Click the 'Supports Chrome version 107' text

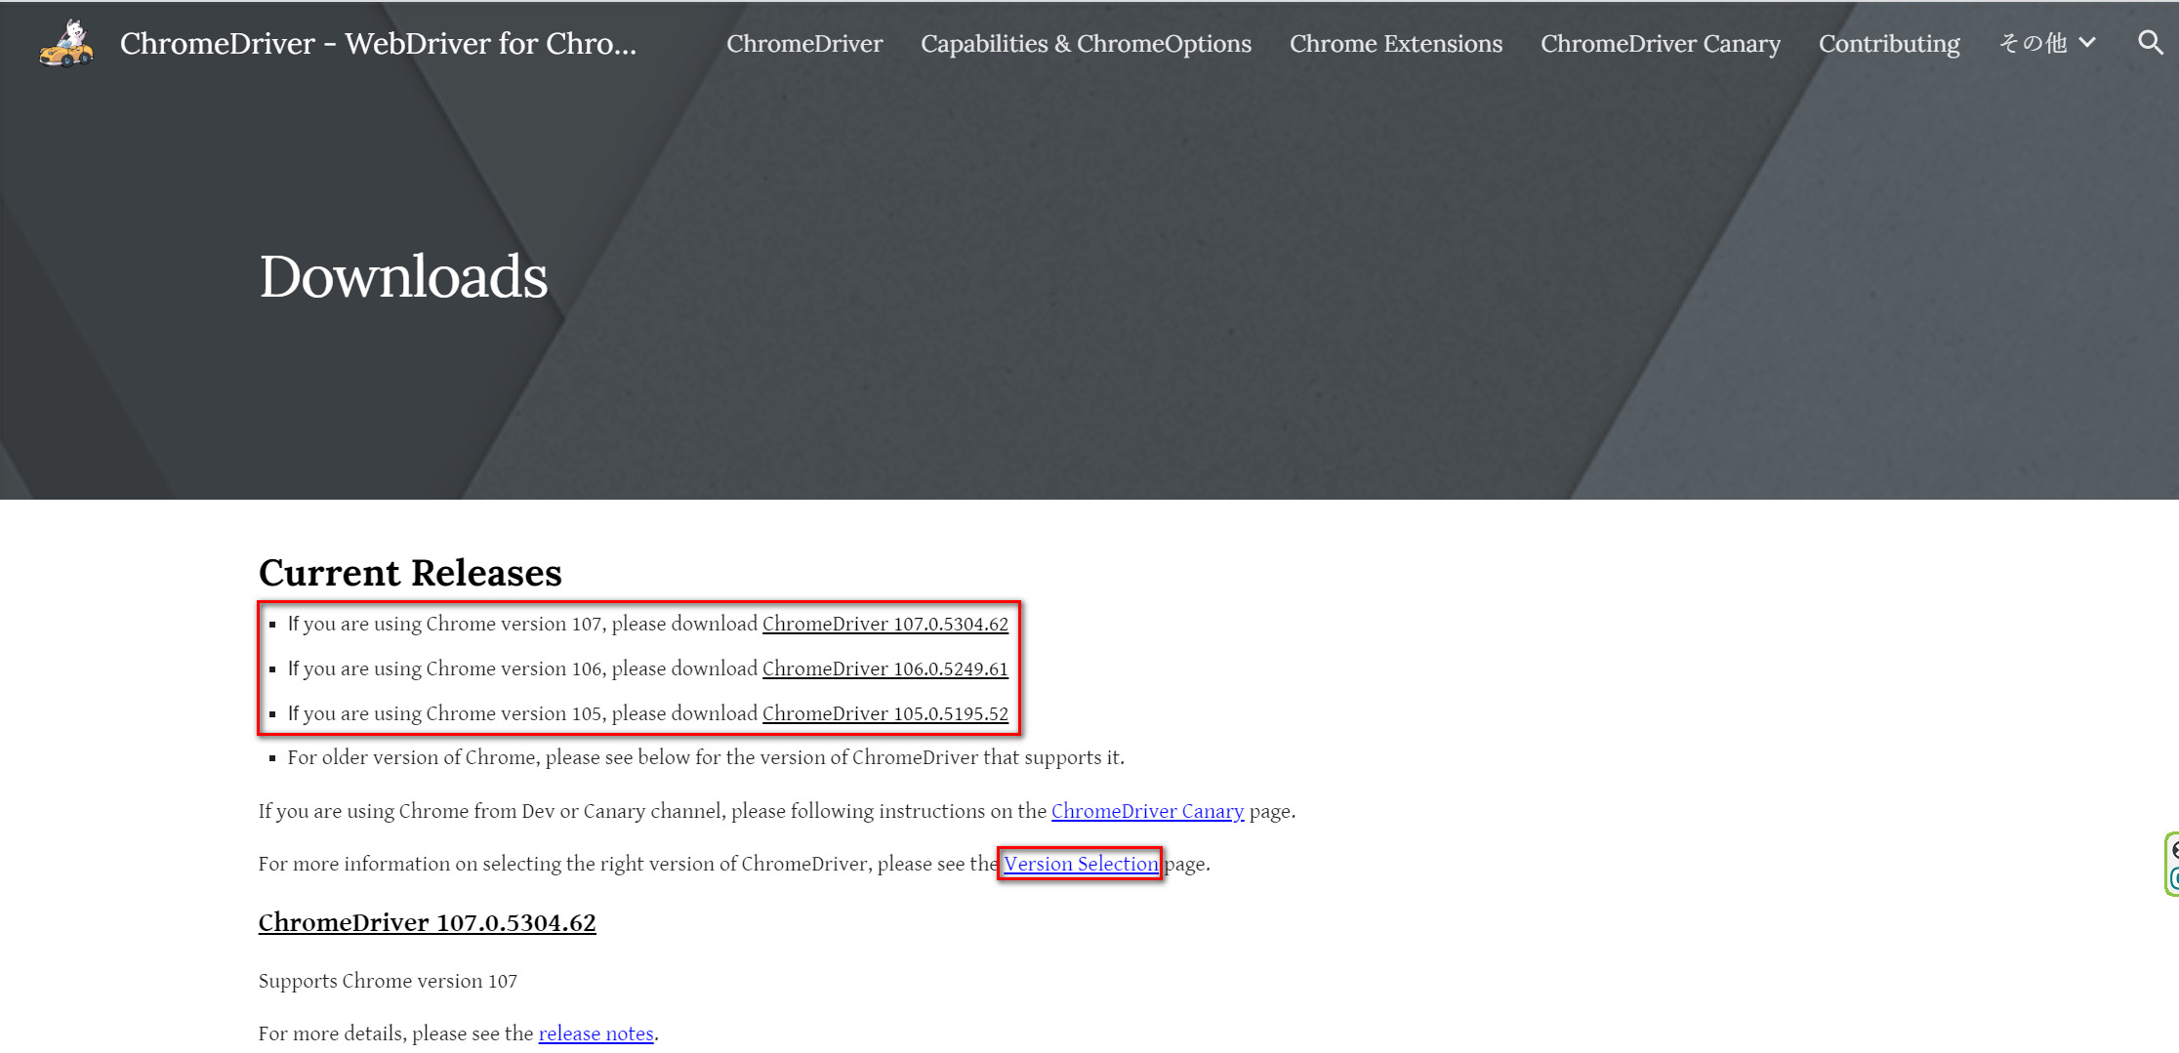388,981
